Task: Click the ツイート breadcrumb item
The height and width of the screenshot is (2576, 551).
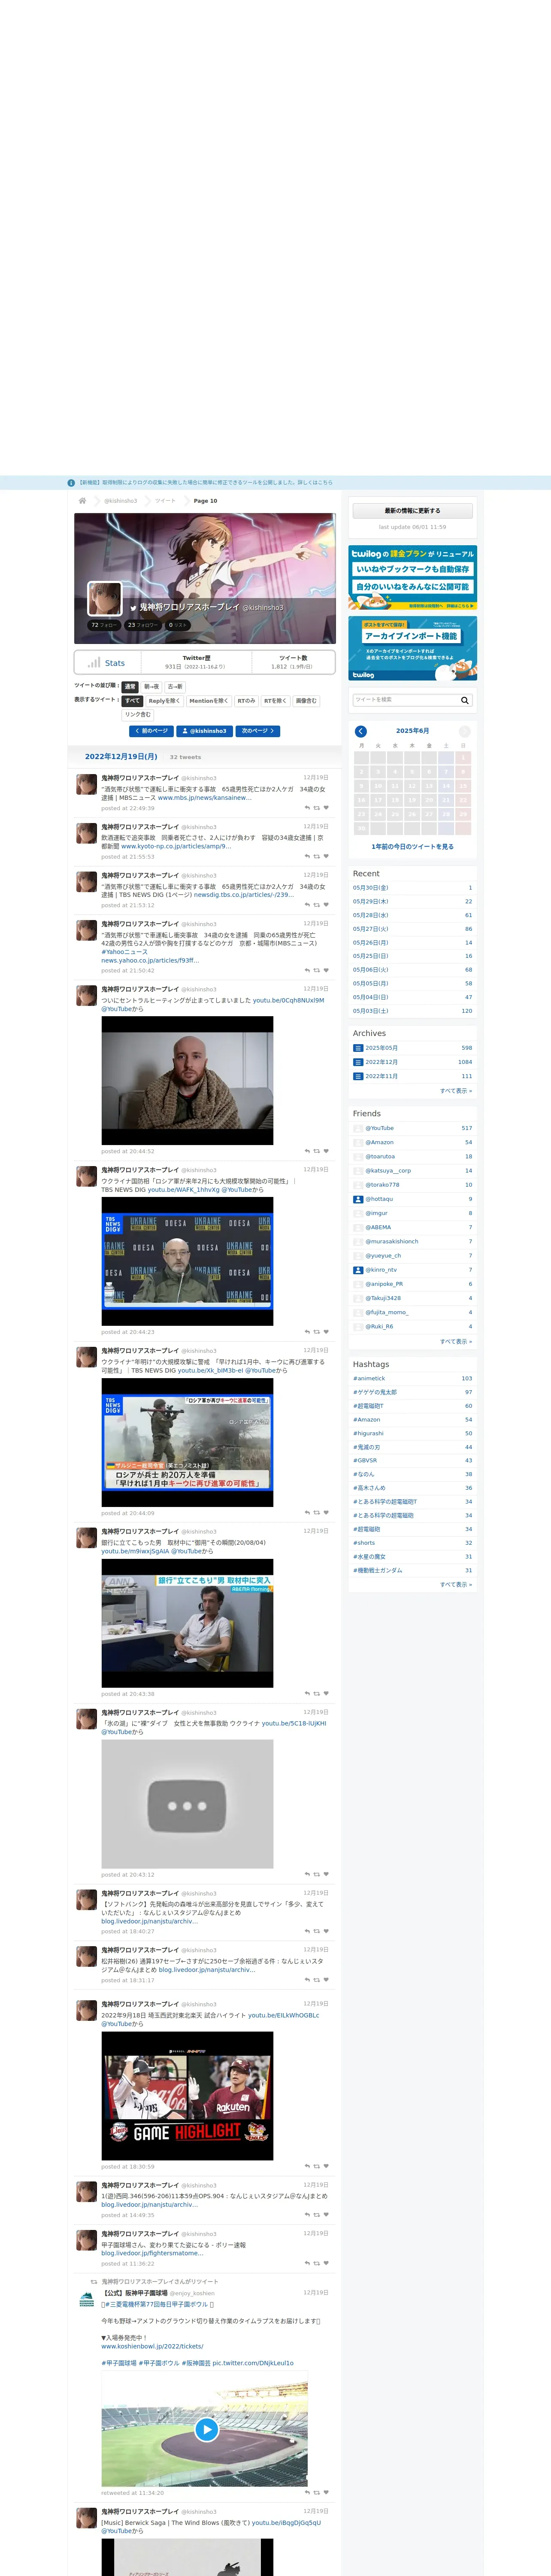Action: click(x=165, y=501)
